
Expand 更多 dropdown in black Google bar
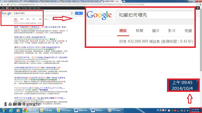click(39, 8)
